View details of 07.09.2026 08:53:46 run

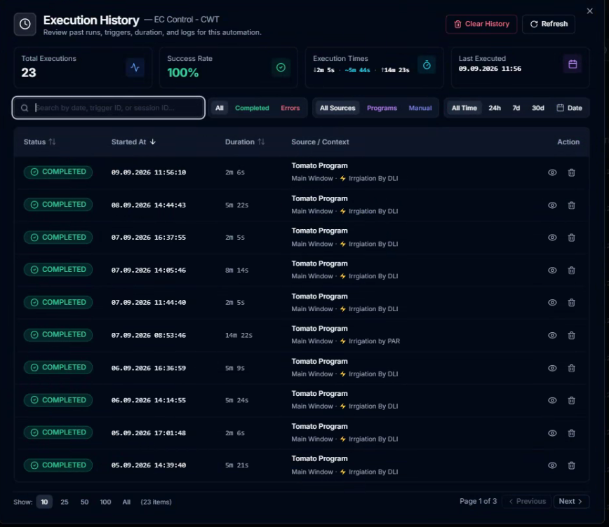[552, 335]
